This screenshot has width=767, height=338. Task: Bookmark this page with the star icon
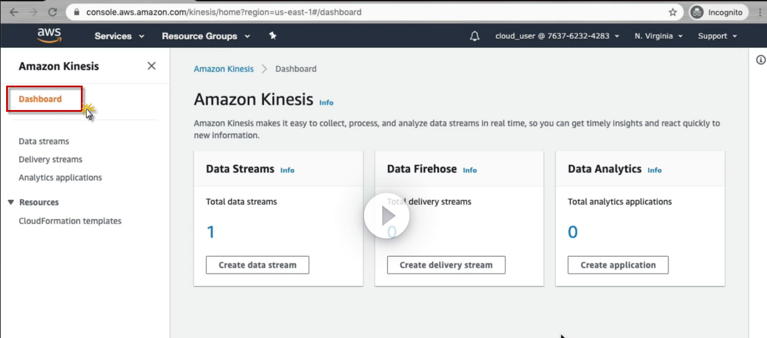(673, 12)
